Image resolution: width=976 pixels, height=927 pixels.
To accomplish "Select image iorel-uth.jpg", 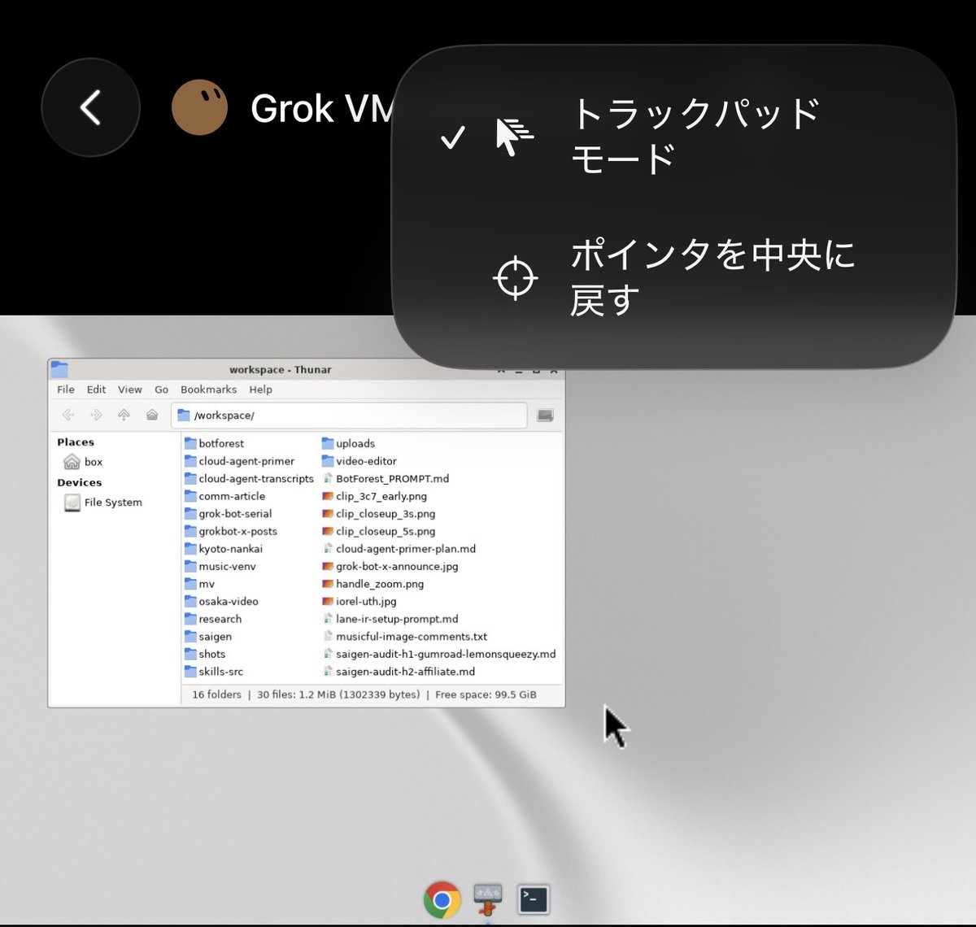I will point(359,602).
